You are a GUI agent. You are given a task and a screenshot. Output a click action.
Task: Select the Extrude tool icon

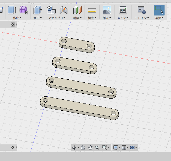coord(12,10)
